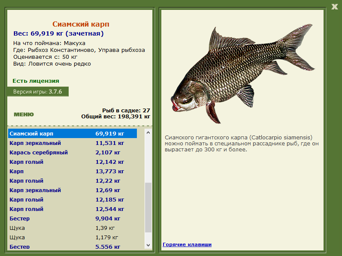Image resolution: width=342 pixels, height=256 pixels.
Task: Select Карп зеркальный 11,531 кг row
Action: click(73, 143)
